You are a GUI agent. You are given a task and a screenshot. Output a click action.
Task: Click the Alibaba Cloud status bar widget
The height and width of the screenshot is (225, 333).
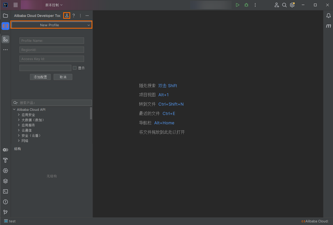[315, 221]
